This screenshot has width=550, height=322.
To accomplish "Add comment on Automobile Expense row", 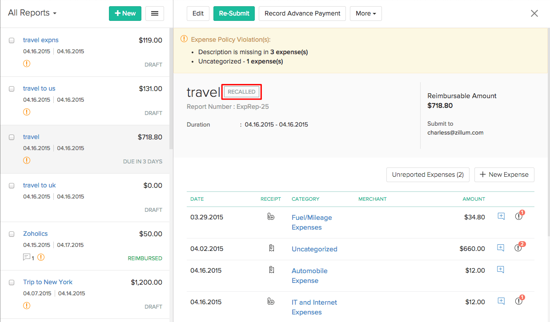I will (501, 270).
